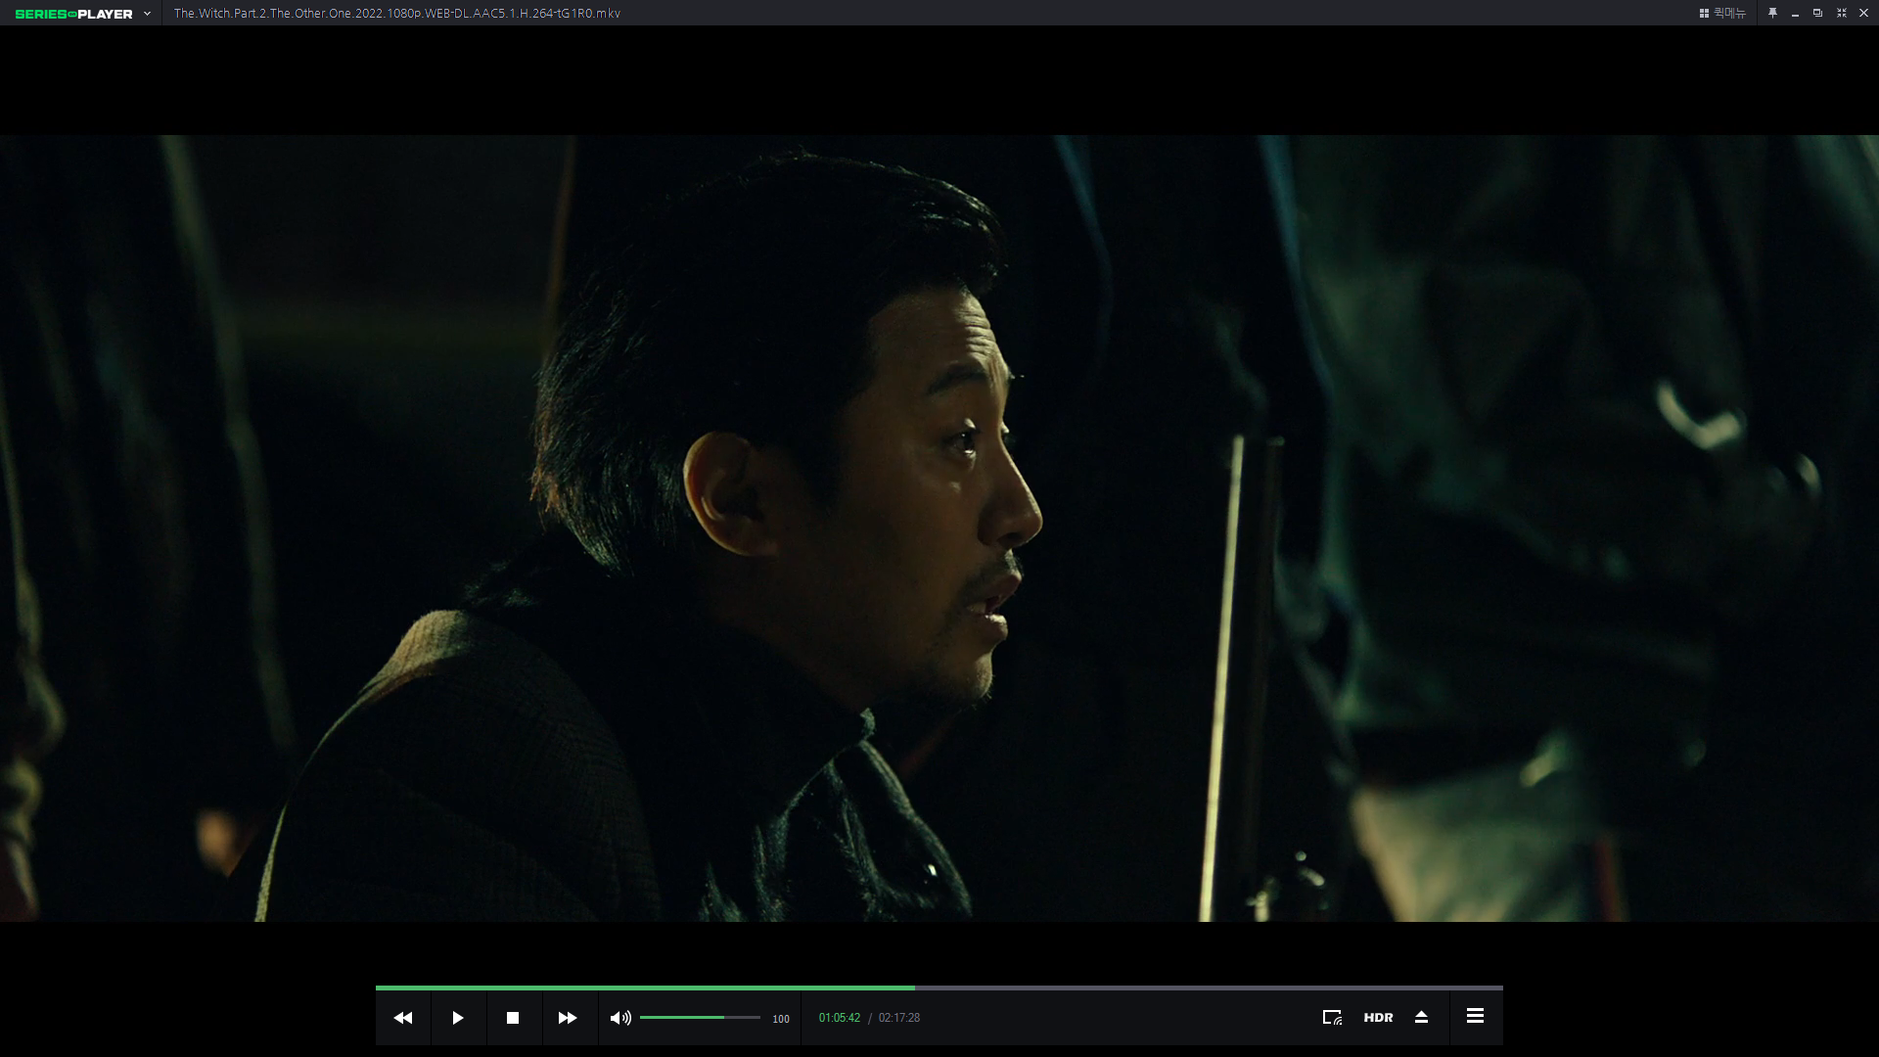
Task: Click the movie file name in title bar
Action: (x=397, y=14)
